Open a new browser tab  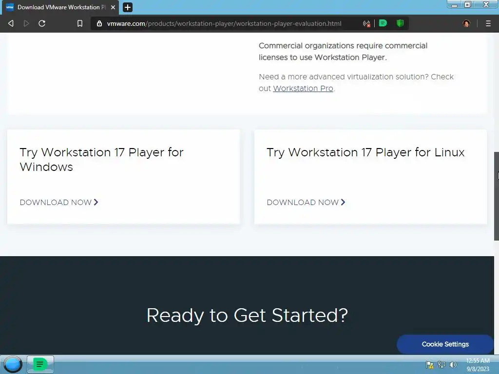(128, 7)
